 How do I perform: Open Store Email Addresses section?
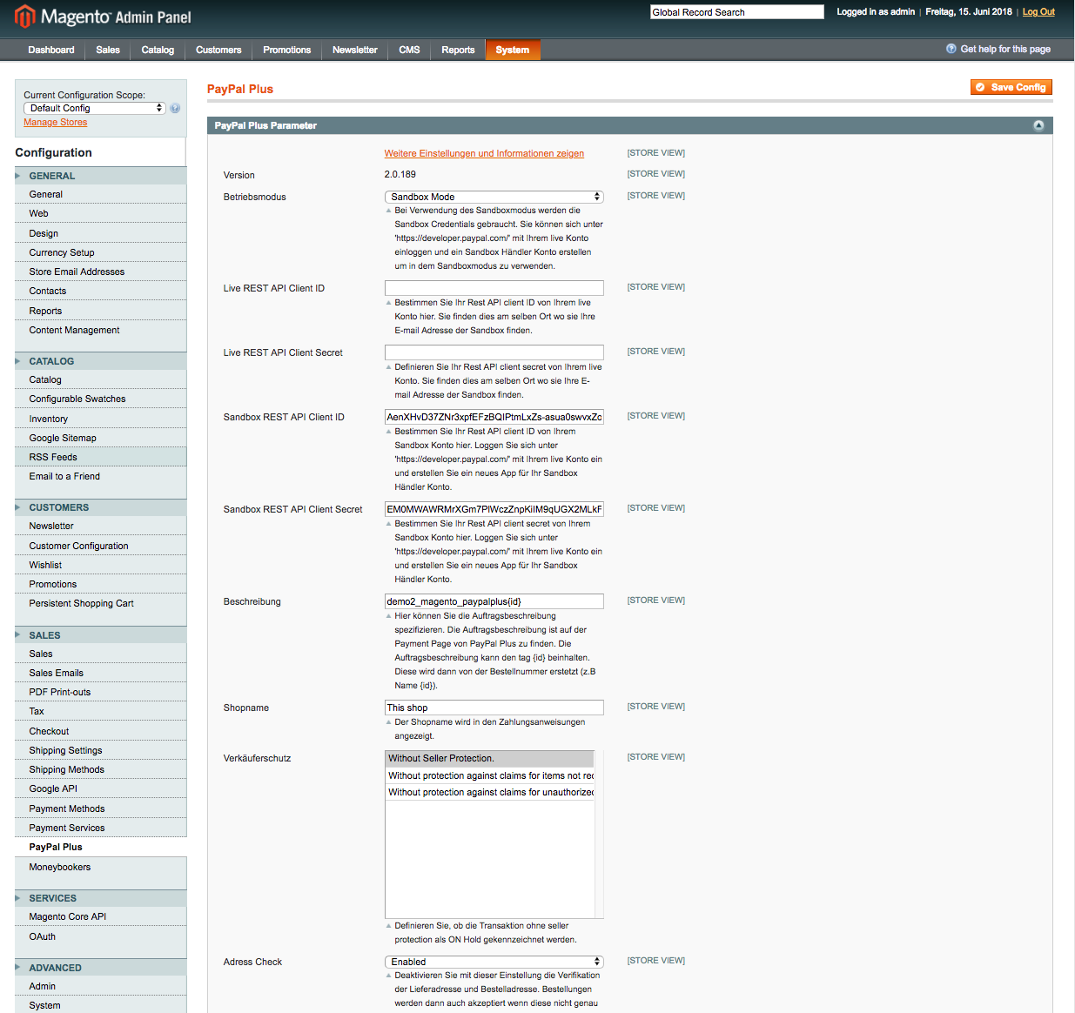[101, 272]
